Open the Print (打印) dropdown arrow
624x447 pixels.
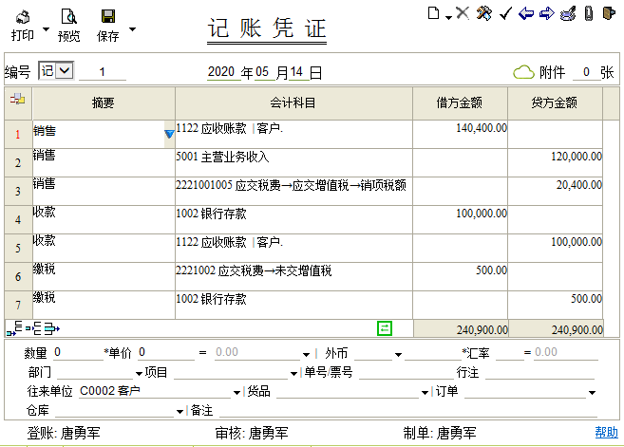click(x=46, y=29)
